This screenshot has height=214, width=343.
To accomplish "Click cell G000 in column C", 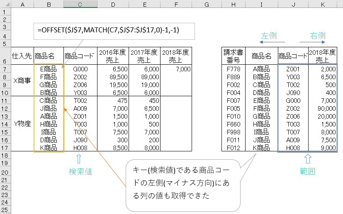I will pos(80,69).
